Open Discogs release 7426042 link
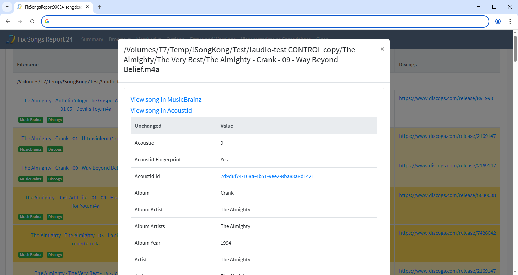 click(447, 233)
